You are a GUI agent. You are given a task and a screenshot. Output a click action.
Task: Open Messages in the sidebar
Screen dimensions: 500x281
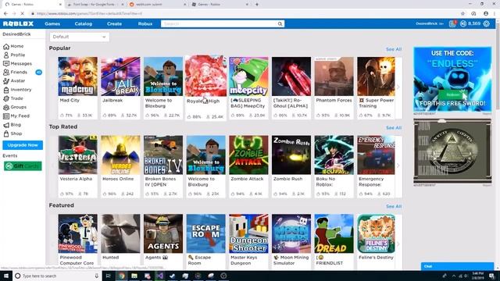[17, 63]
